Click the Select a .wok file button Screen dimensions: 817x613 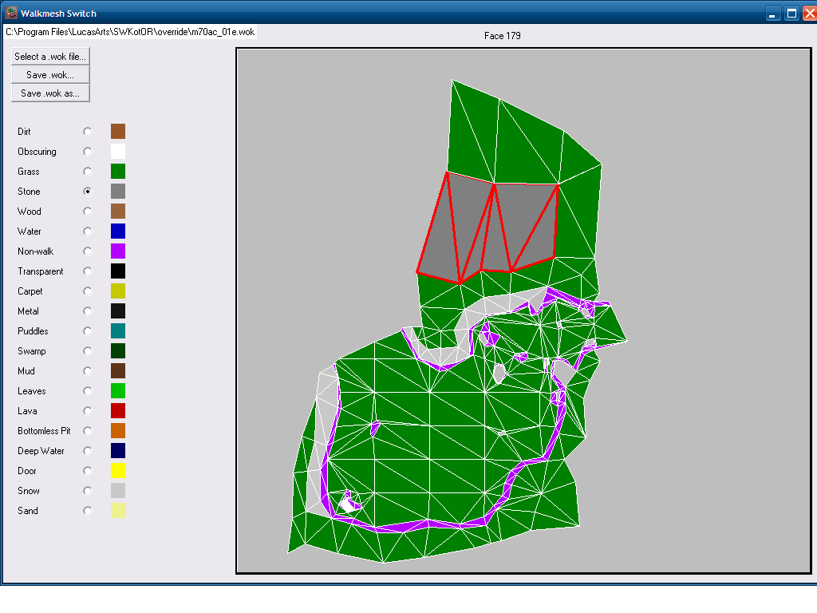pos(50,57)
